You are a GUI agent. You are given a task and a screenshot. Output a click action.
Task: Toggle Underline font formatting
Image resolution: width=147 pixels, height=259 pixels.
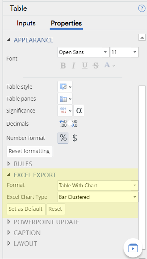(85, 66)
